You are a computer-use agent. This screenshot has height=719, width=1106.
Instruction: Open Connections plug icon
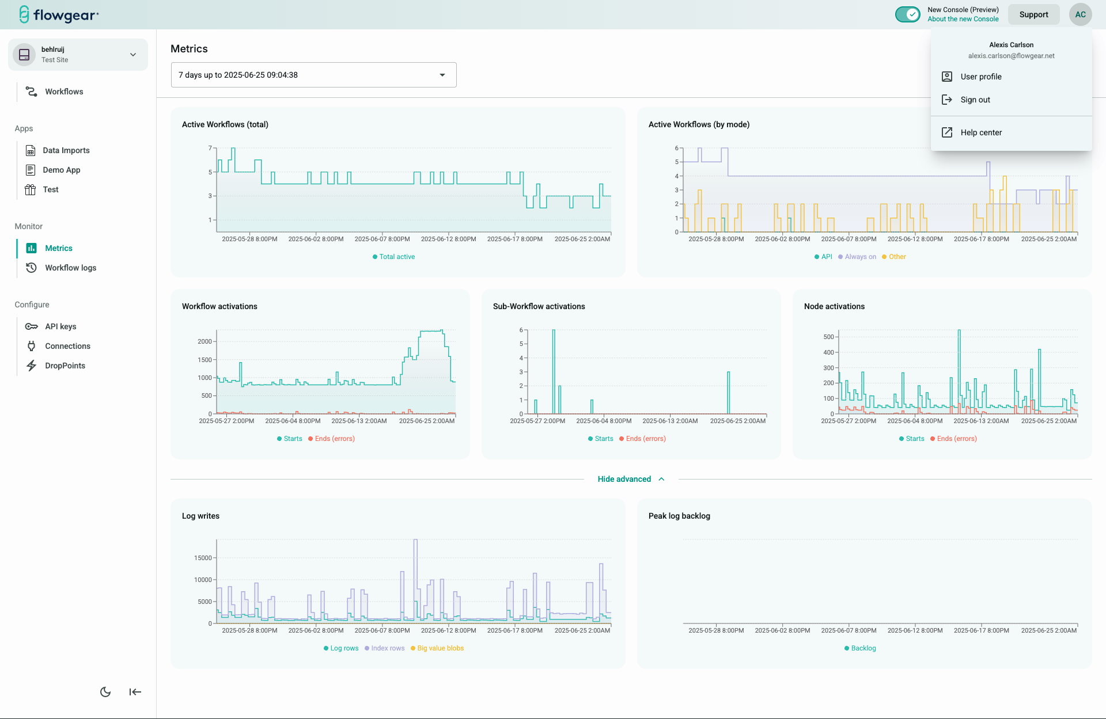point(32,346)
